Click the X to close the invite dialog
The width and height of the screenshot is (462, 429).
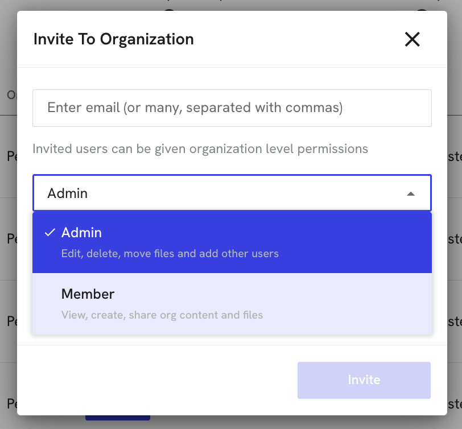(412, 39)
